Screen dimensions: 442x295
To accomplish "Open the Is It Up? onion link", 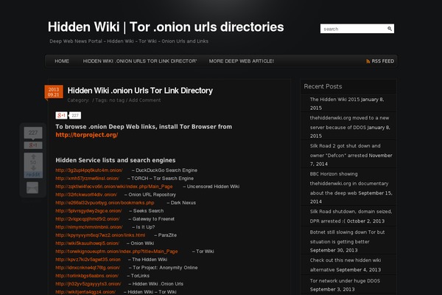I will tap(89, 227).
